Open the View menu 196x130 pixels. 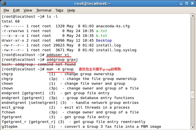[x=28, y=10]
